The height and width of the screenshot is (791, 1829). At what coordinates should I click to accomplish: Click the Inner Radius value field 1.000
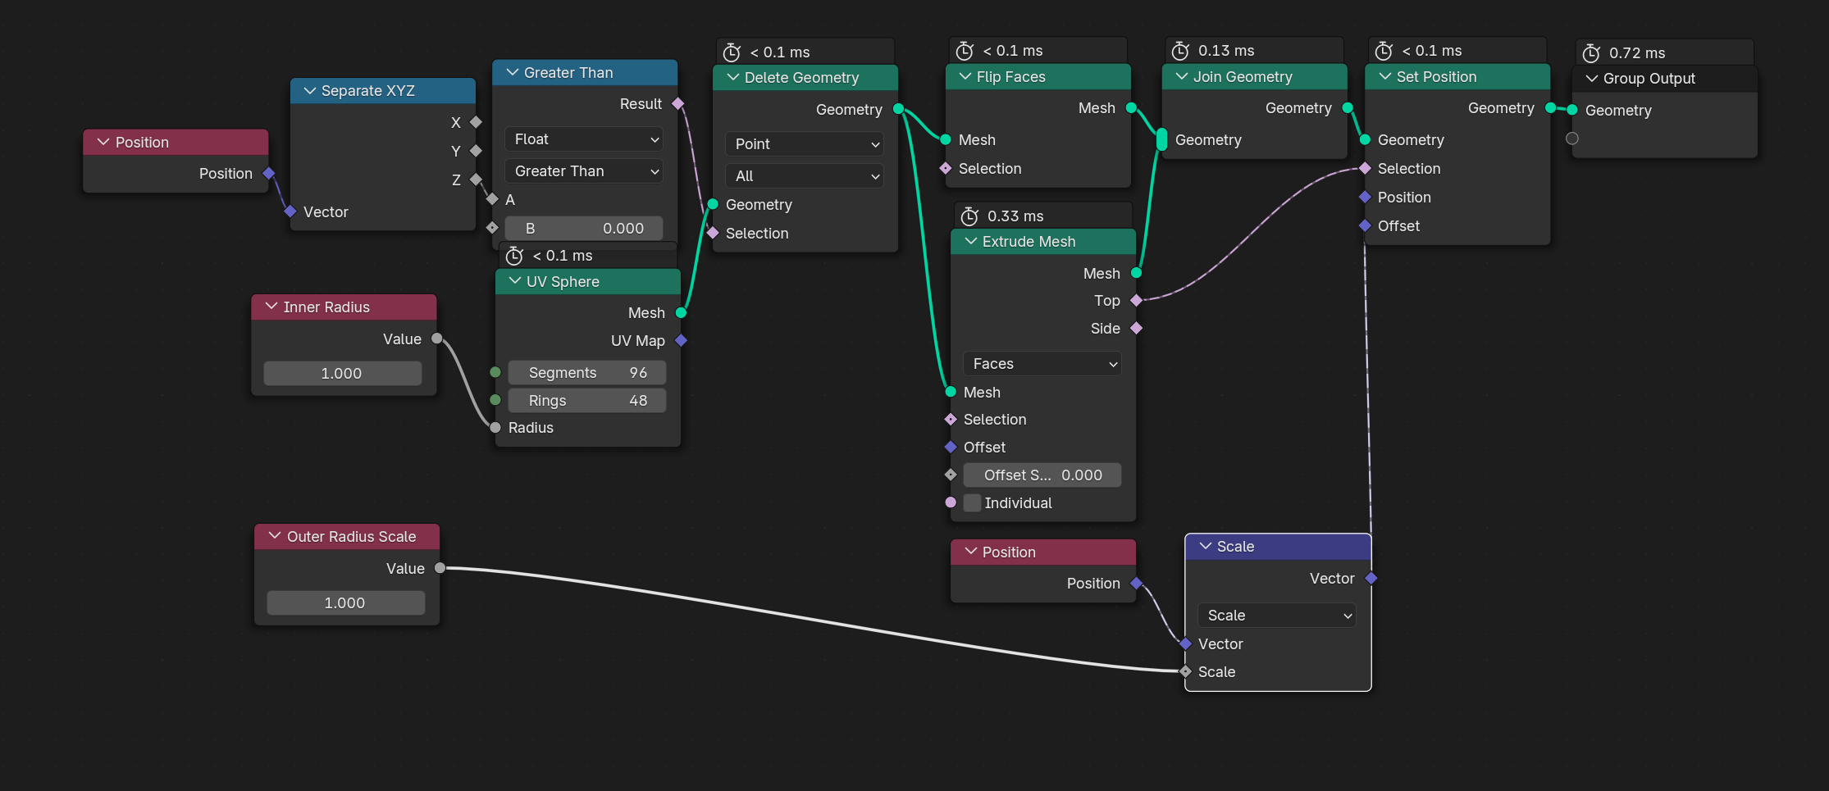tap(343, 374)
